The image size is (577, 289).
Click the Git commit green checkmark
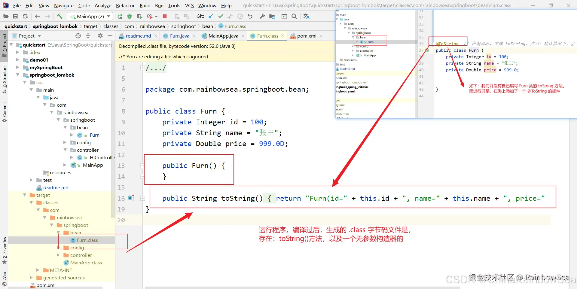[221, 16]
